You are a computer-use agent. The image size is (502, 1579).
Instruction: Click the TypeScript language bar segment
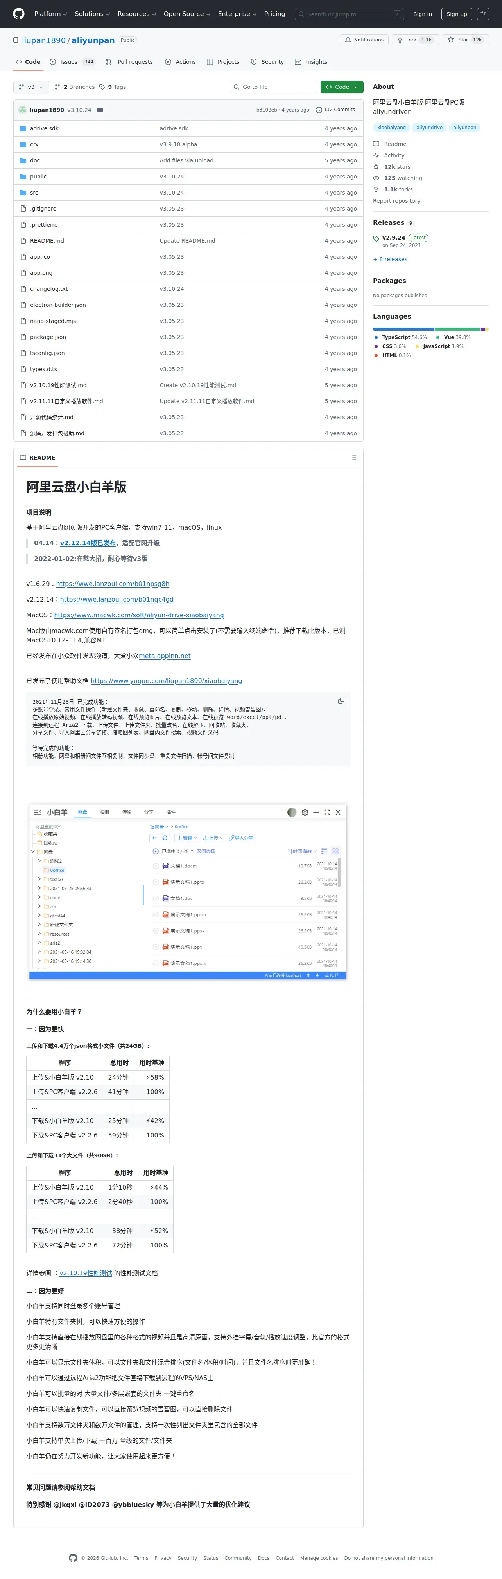click(403, 329)
